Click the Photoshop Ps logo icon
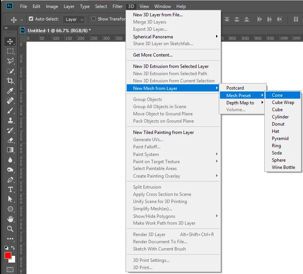The width and height of the screenshot is (303, 274). click(x=9, y=6)
